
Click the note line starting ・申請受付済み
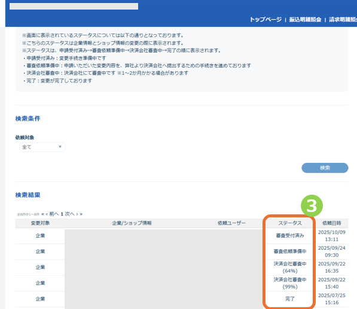point(64,58)
